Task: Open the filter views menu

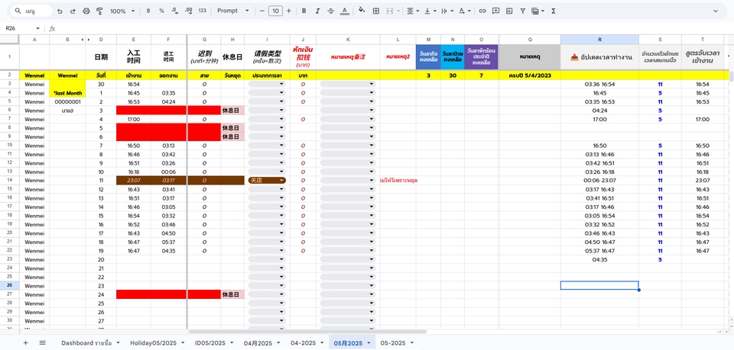Action: point(538,11)
